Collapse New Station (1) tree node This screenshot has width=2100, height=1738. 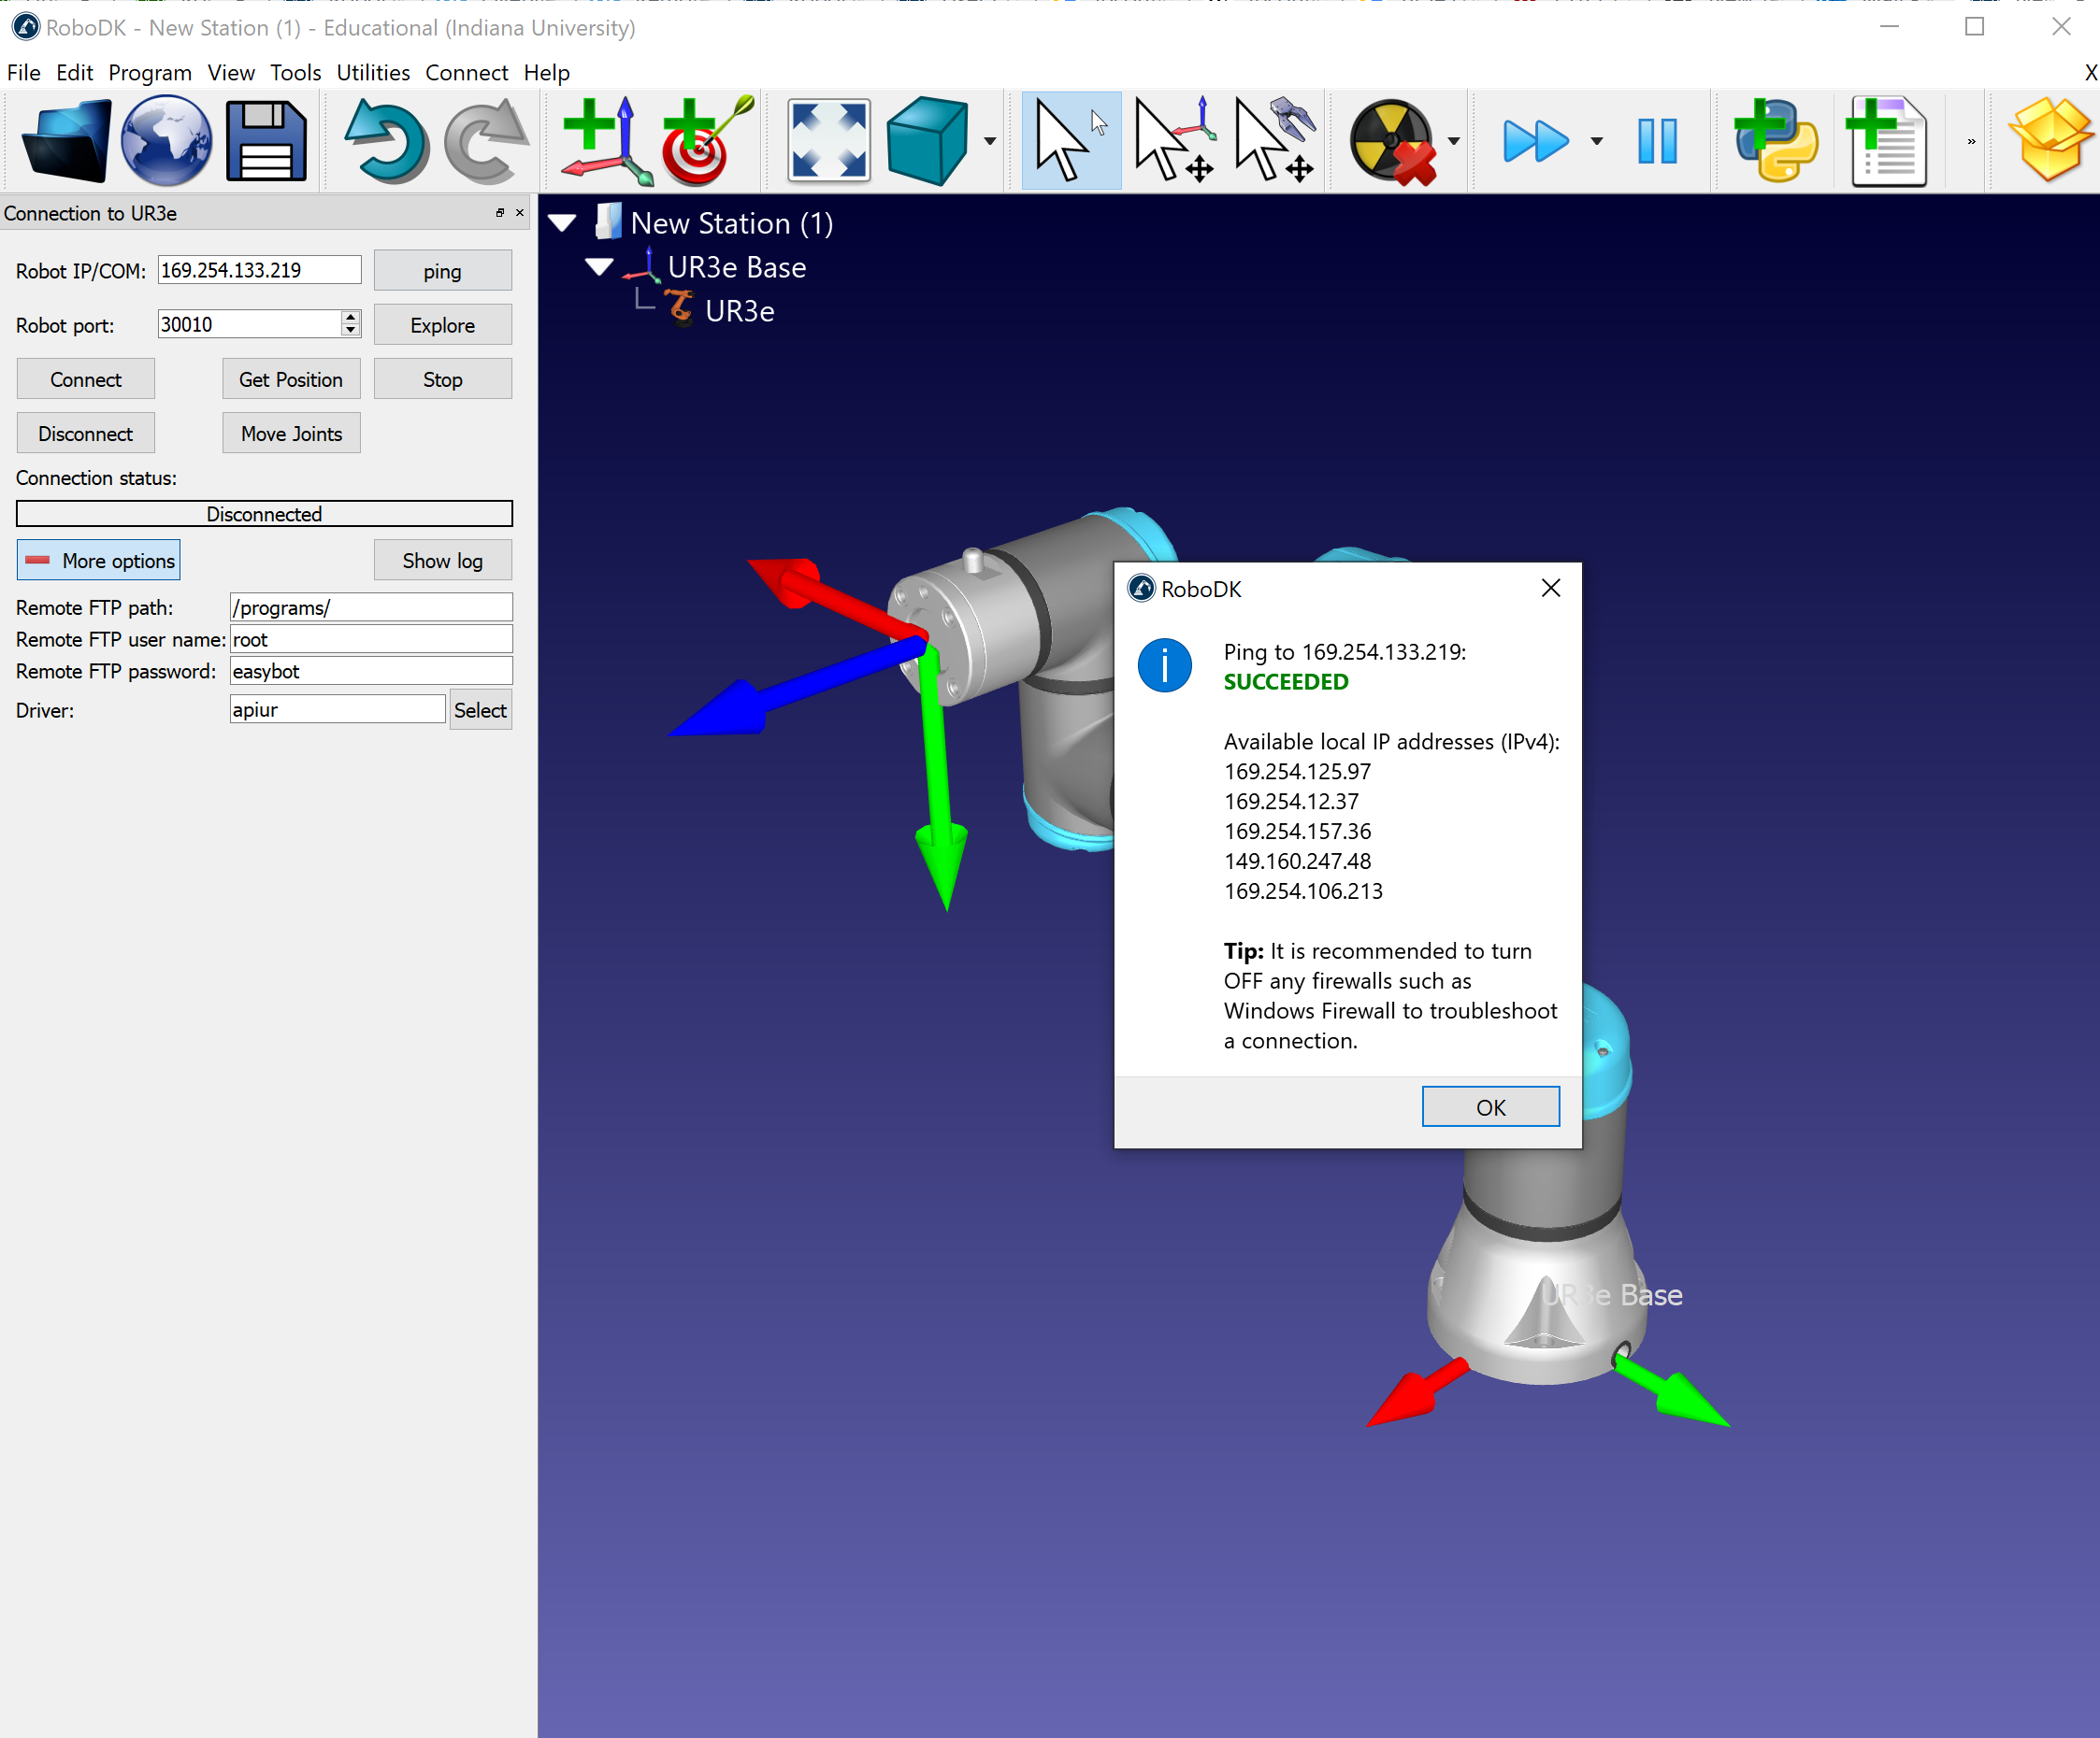coord(563,223)
